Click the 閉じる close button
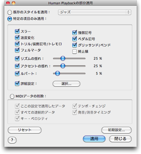The image size is (141, 154). click(x=120, y=139)
